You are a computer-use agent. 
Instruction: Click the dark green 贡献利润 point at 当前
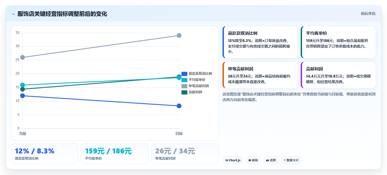[x=23, y=89]
